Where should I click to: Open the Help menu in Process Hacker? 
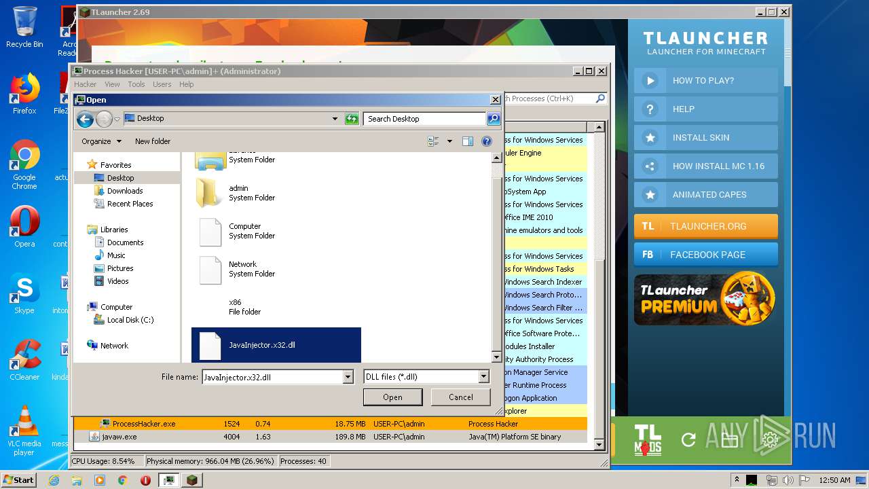click(x=187, y=84)
